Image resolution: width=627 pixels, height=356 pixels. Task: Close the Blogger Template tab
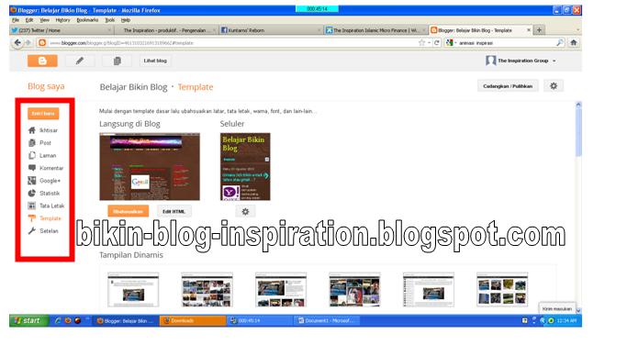tap(529, 30)
